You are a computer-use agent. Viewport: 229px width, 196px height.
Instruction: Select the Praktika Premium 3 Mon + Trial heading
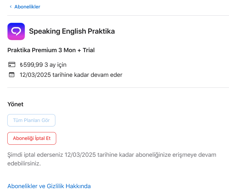[51, 50]
